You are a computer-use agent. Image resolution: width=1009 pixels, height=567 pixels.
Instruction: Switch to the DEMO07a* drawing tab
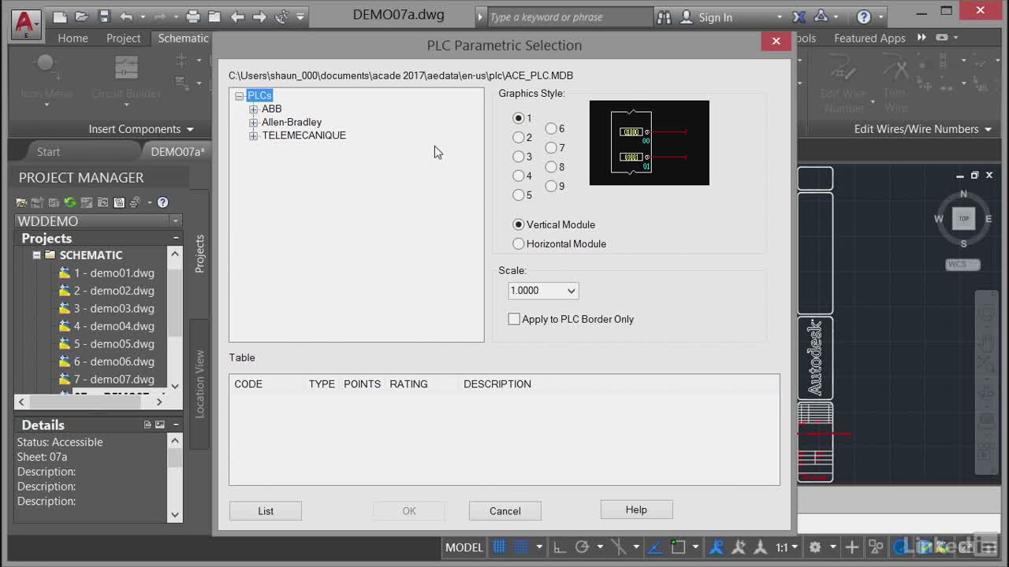point(177,151)
